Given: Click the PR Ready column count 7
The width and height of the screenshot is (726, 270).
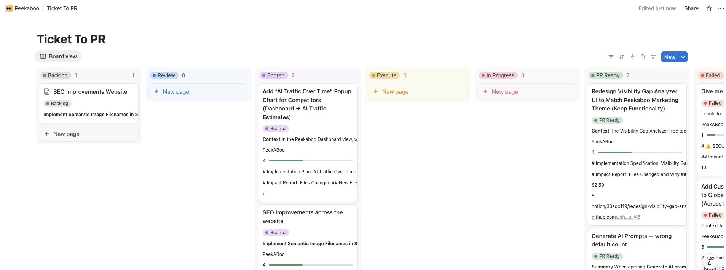Looking at the screenshot, I should tap(628, 75).
